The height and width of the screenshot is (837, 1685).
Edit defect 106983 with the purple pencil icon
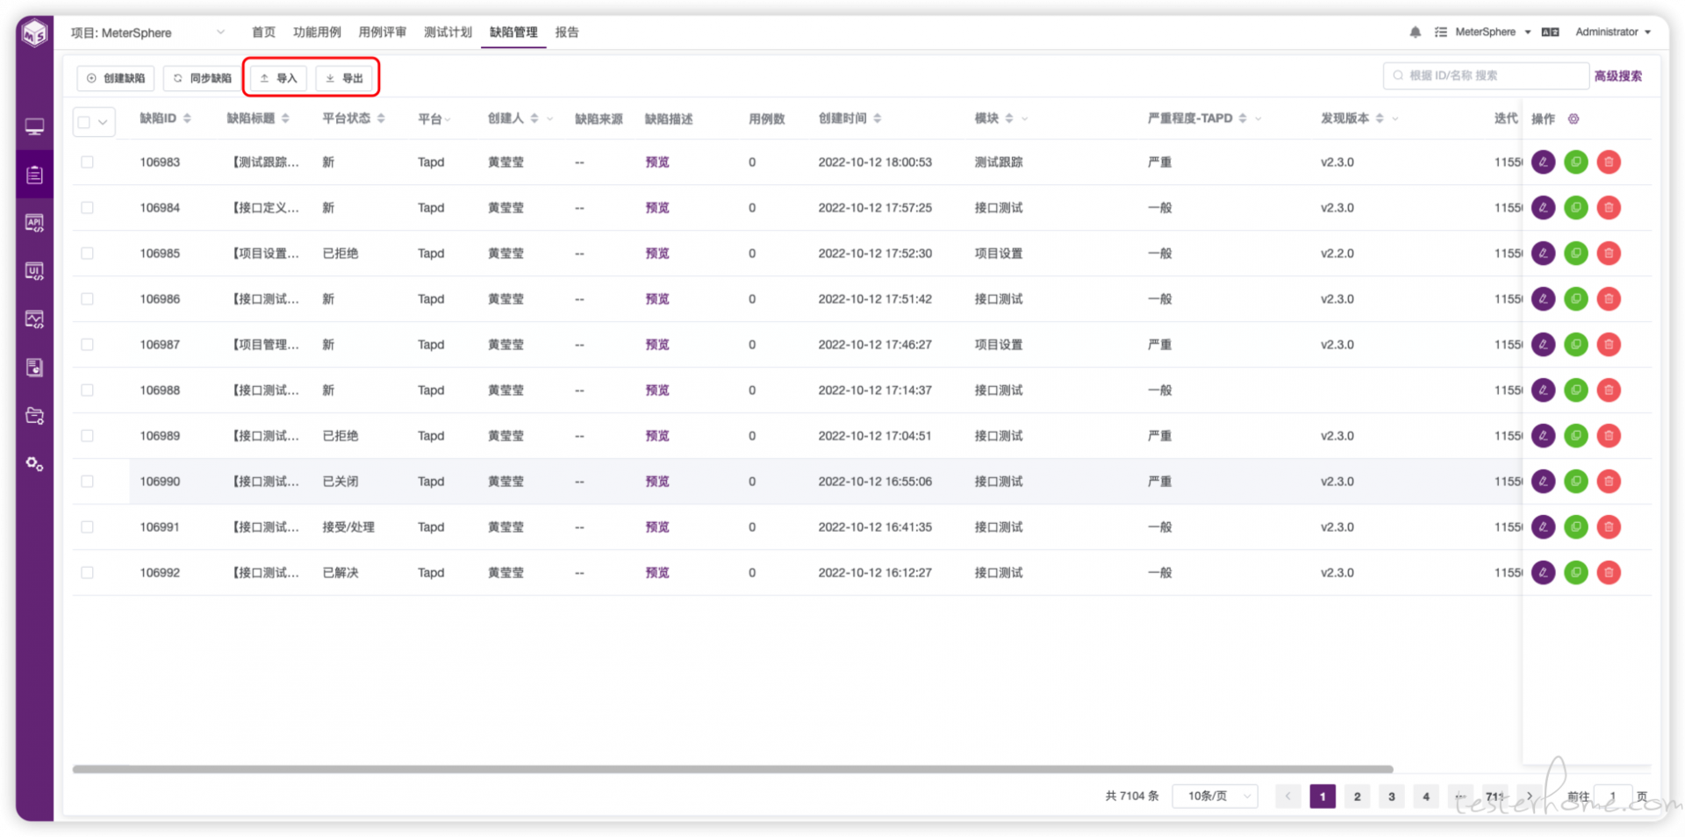(x=1543, y=161)
